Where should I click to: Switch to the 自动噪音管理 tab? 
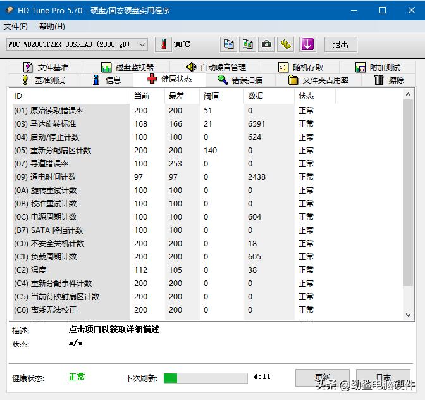pyautogui.click(x=216, y=67)
